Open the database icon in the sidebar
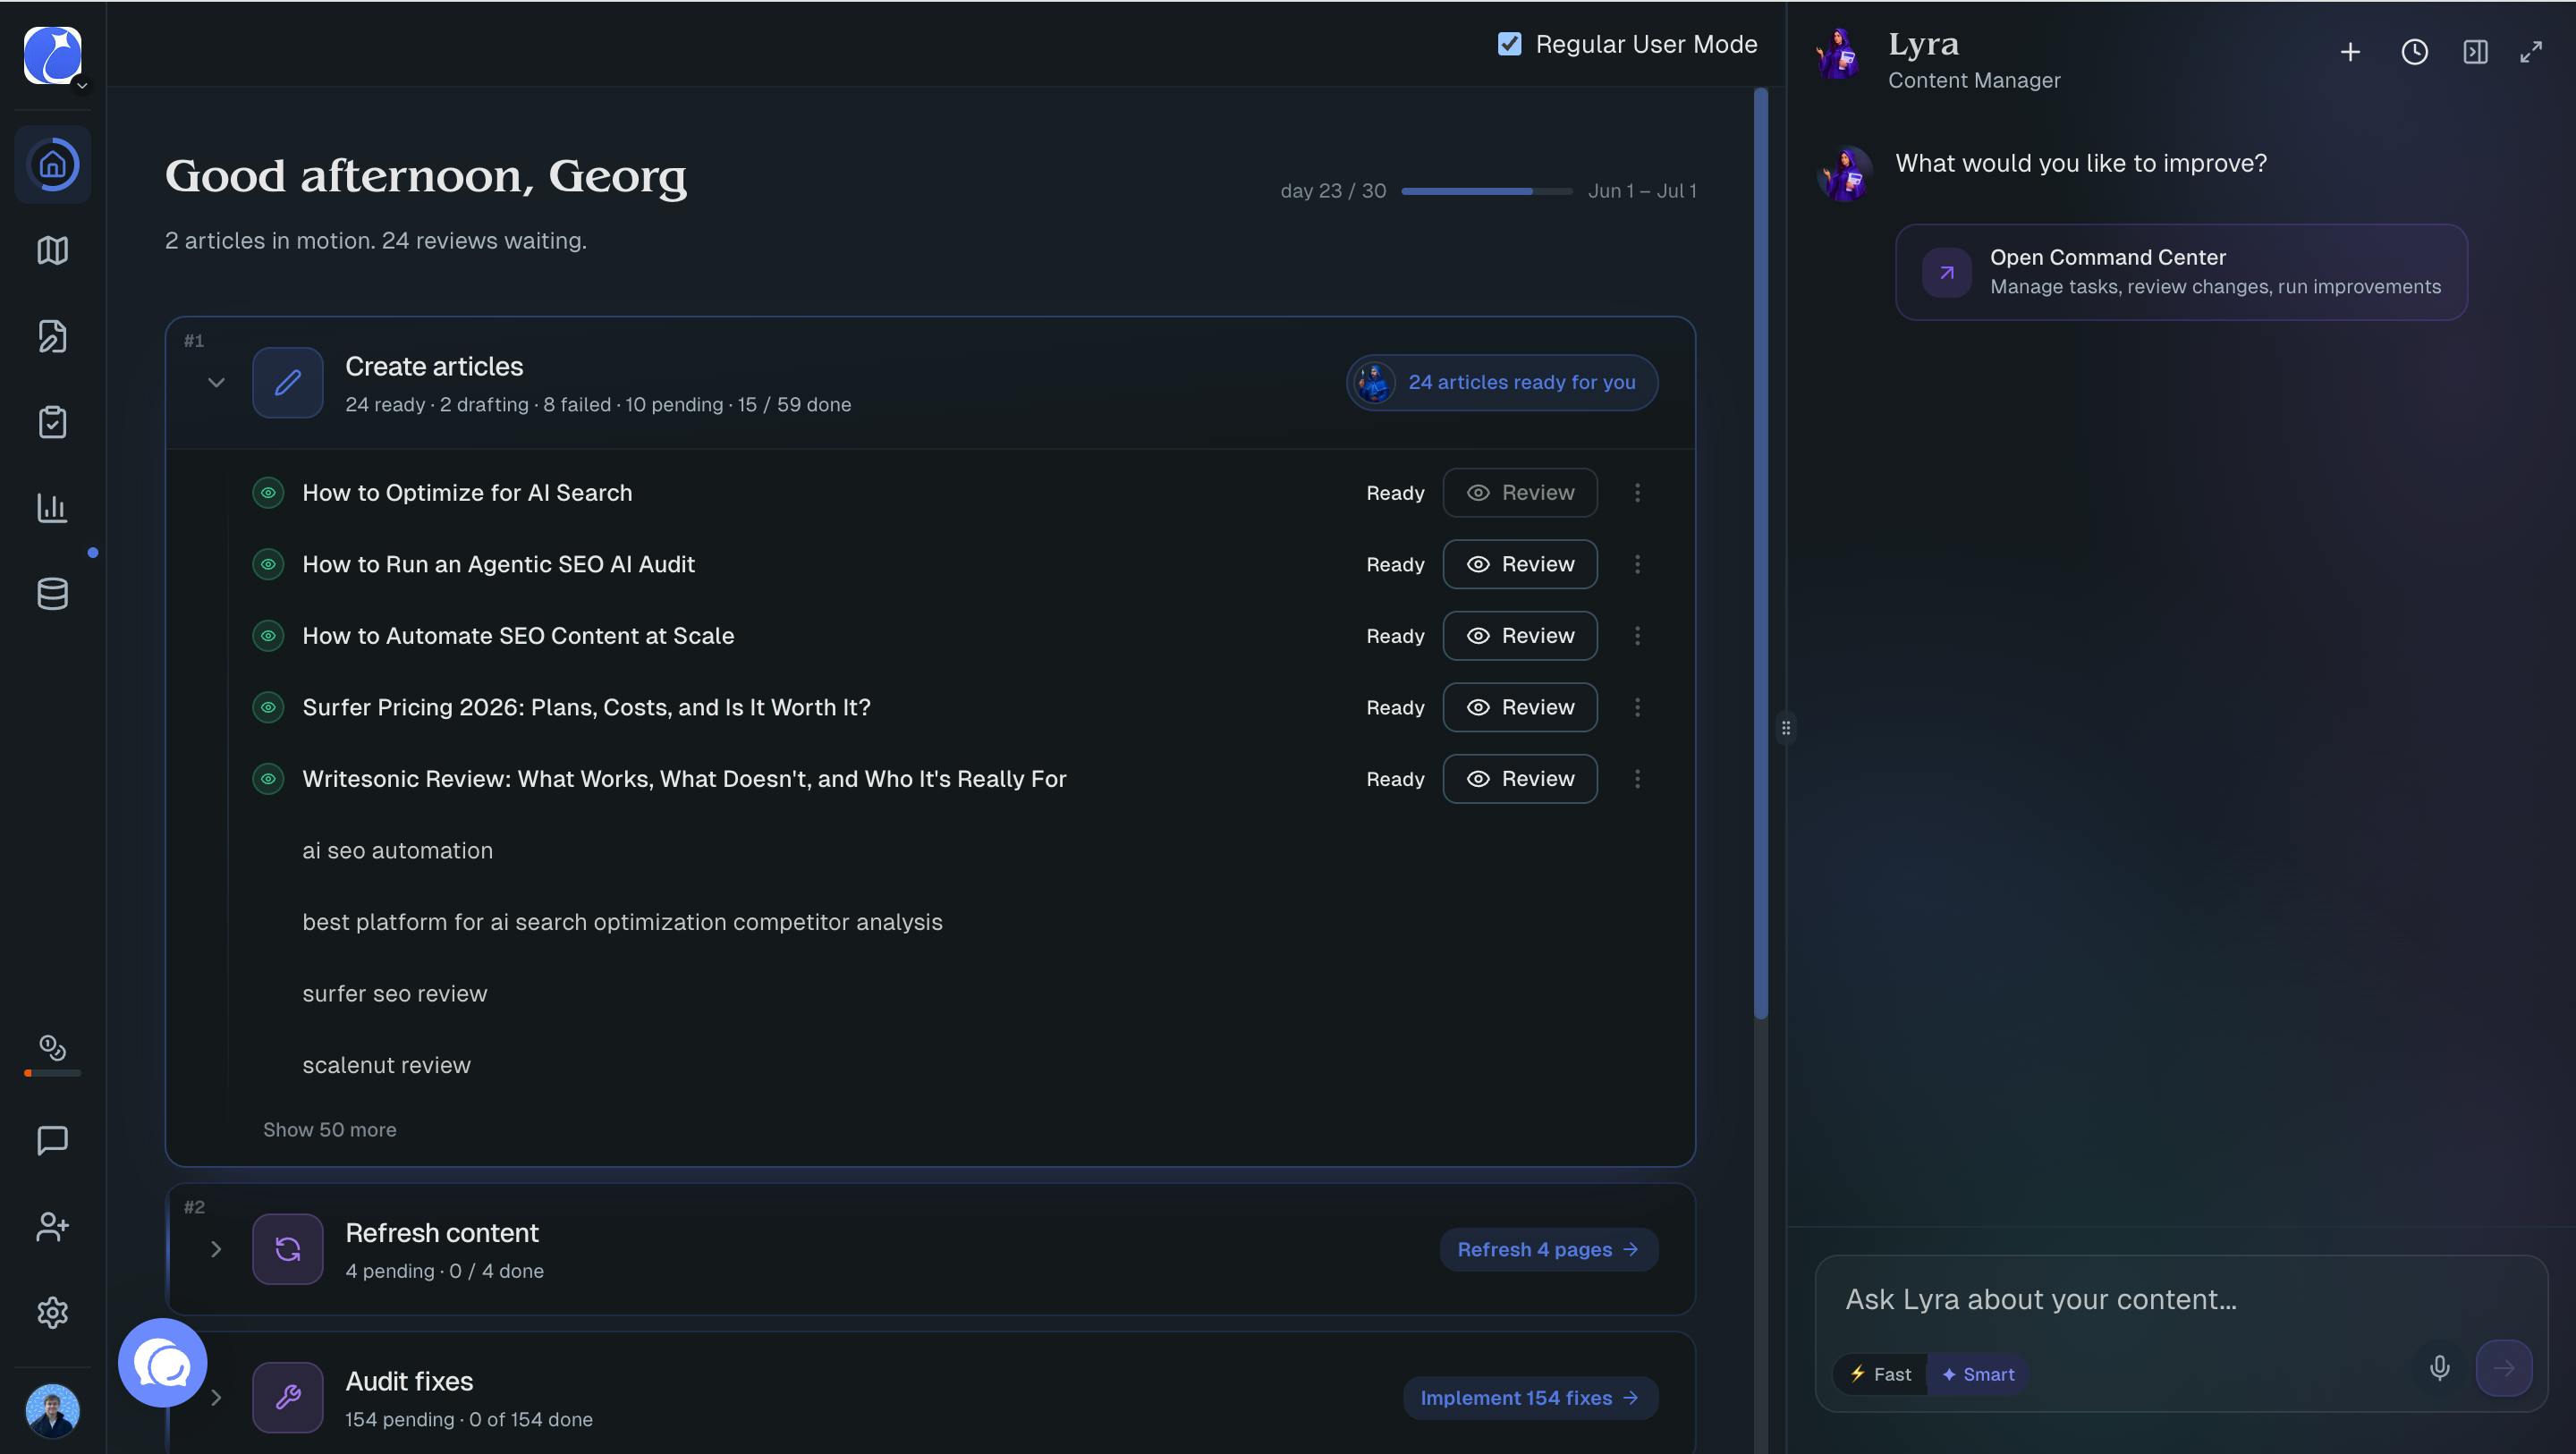Viewport: 2576px width, 1454px height. tap(53, 594)
